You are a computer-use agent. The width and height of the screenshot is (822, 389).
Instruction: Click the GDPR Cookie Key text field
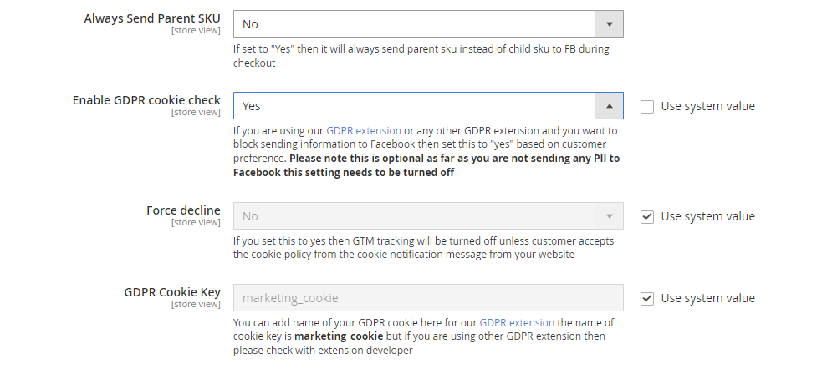click(427, 298)
